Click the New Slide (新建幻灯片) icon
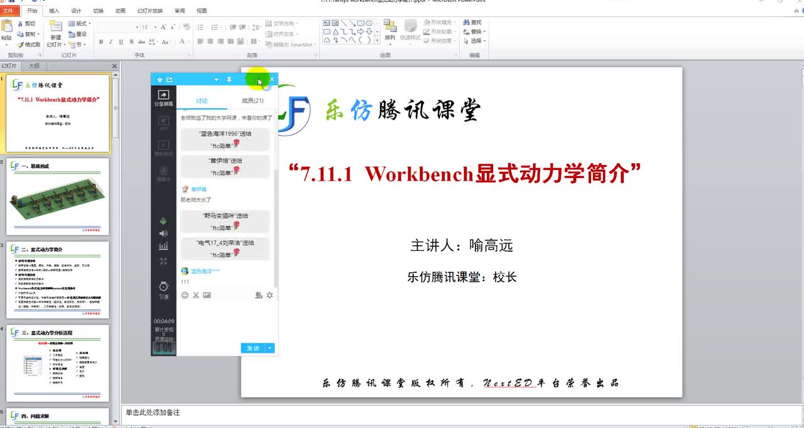The height and width of the screenshot is (428, 804). coord(56,26)
